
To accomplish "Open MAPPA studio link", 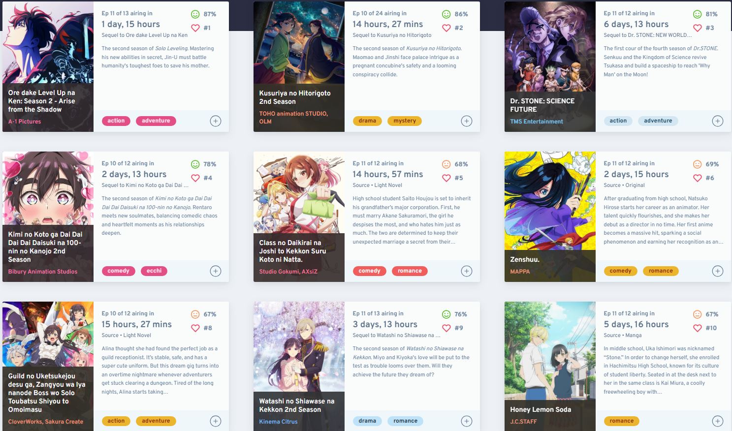I will coord(520,272).
